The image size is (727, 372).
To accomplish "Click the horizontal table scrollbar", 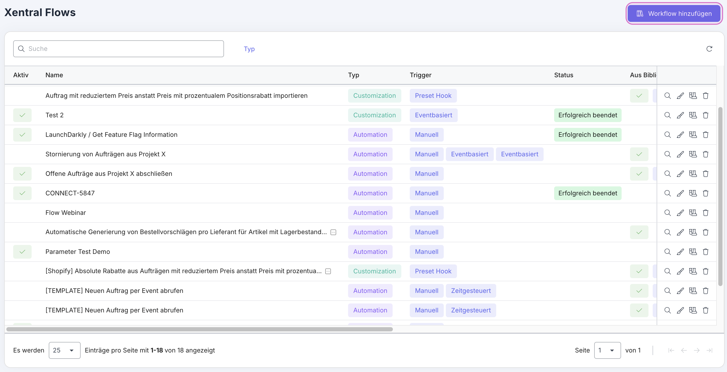I will click(x=199, y=329).
